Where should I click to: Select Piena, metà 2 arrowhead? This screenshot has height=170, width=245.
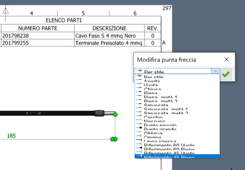coord(177,101)
